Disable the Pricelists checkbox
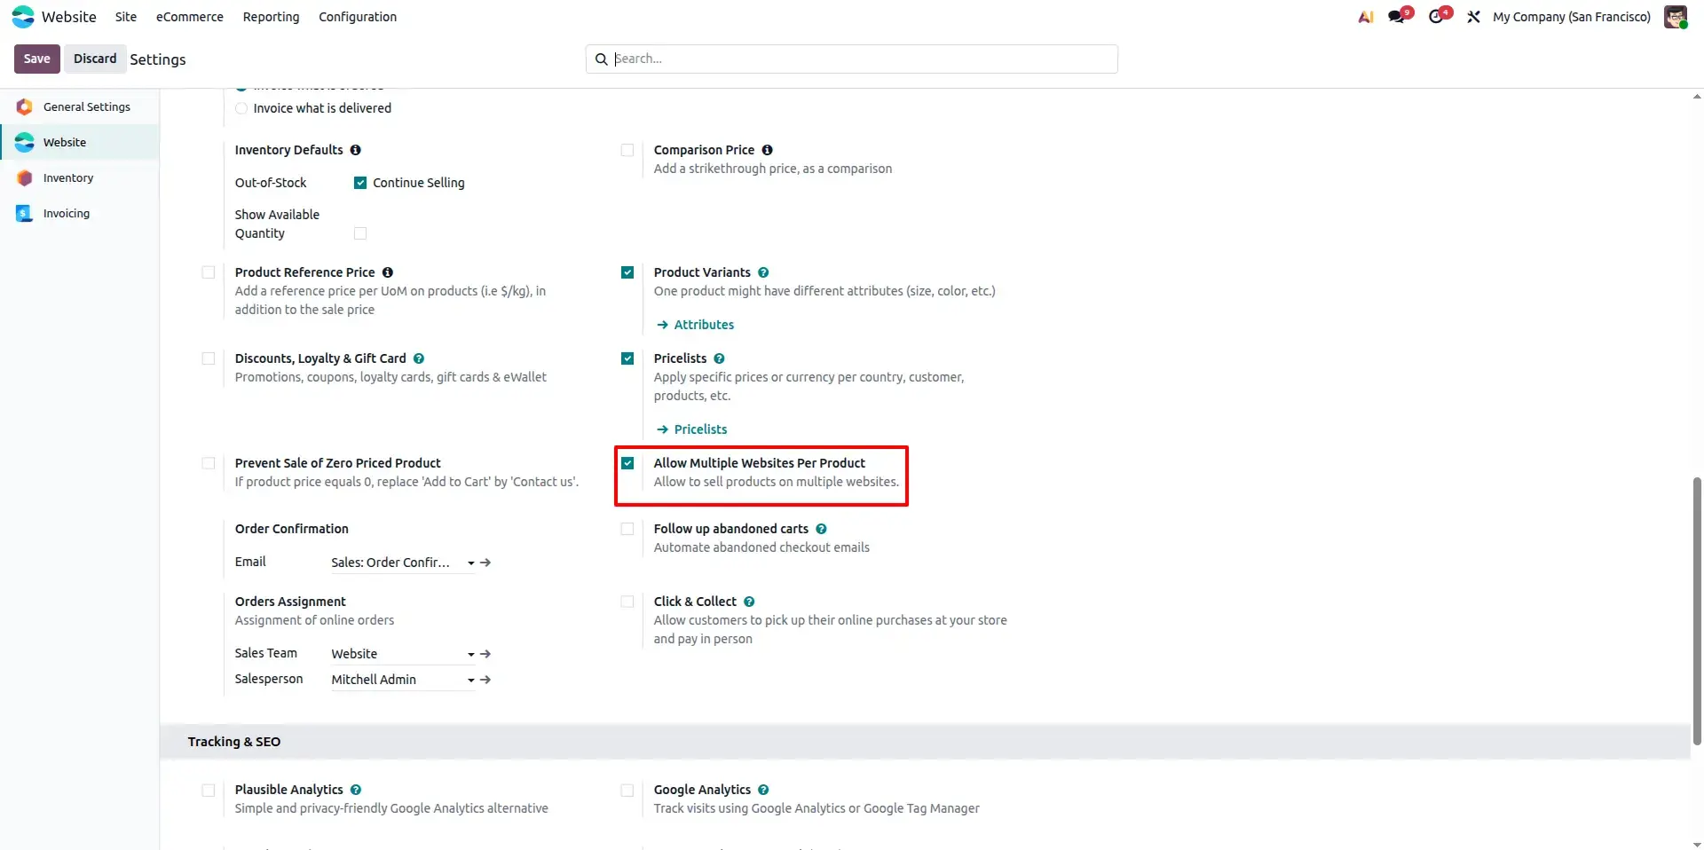Viewport: 1704px width, 850px height. [x=627, y=358]
